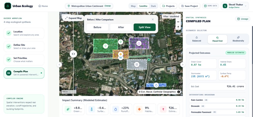
Task: Expand the Bioswale intervention row
Action: pyautogui.click(x=218, y=106)
